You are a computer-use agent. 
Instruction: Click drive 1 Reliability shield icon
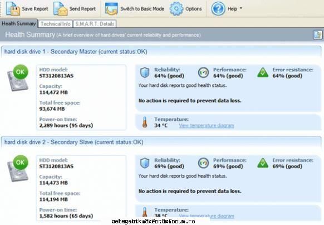click(x=145, y=72)
